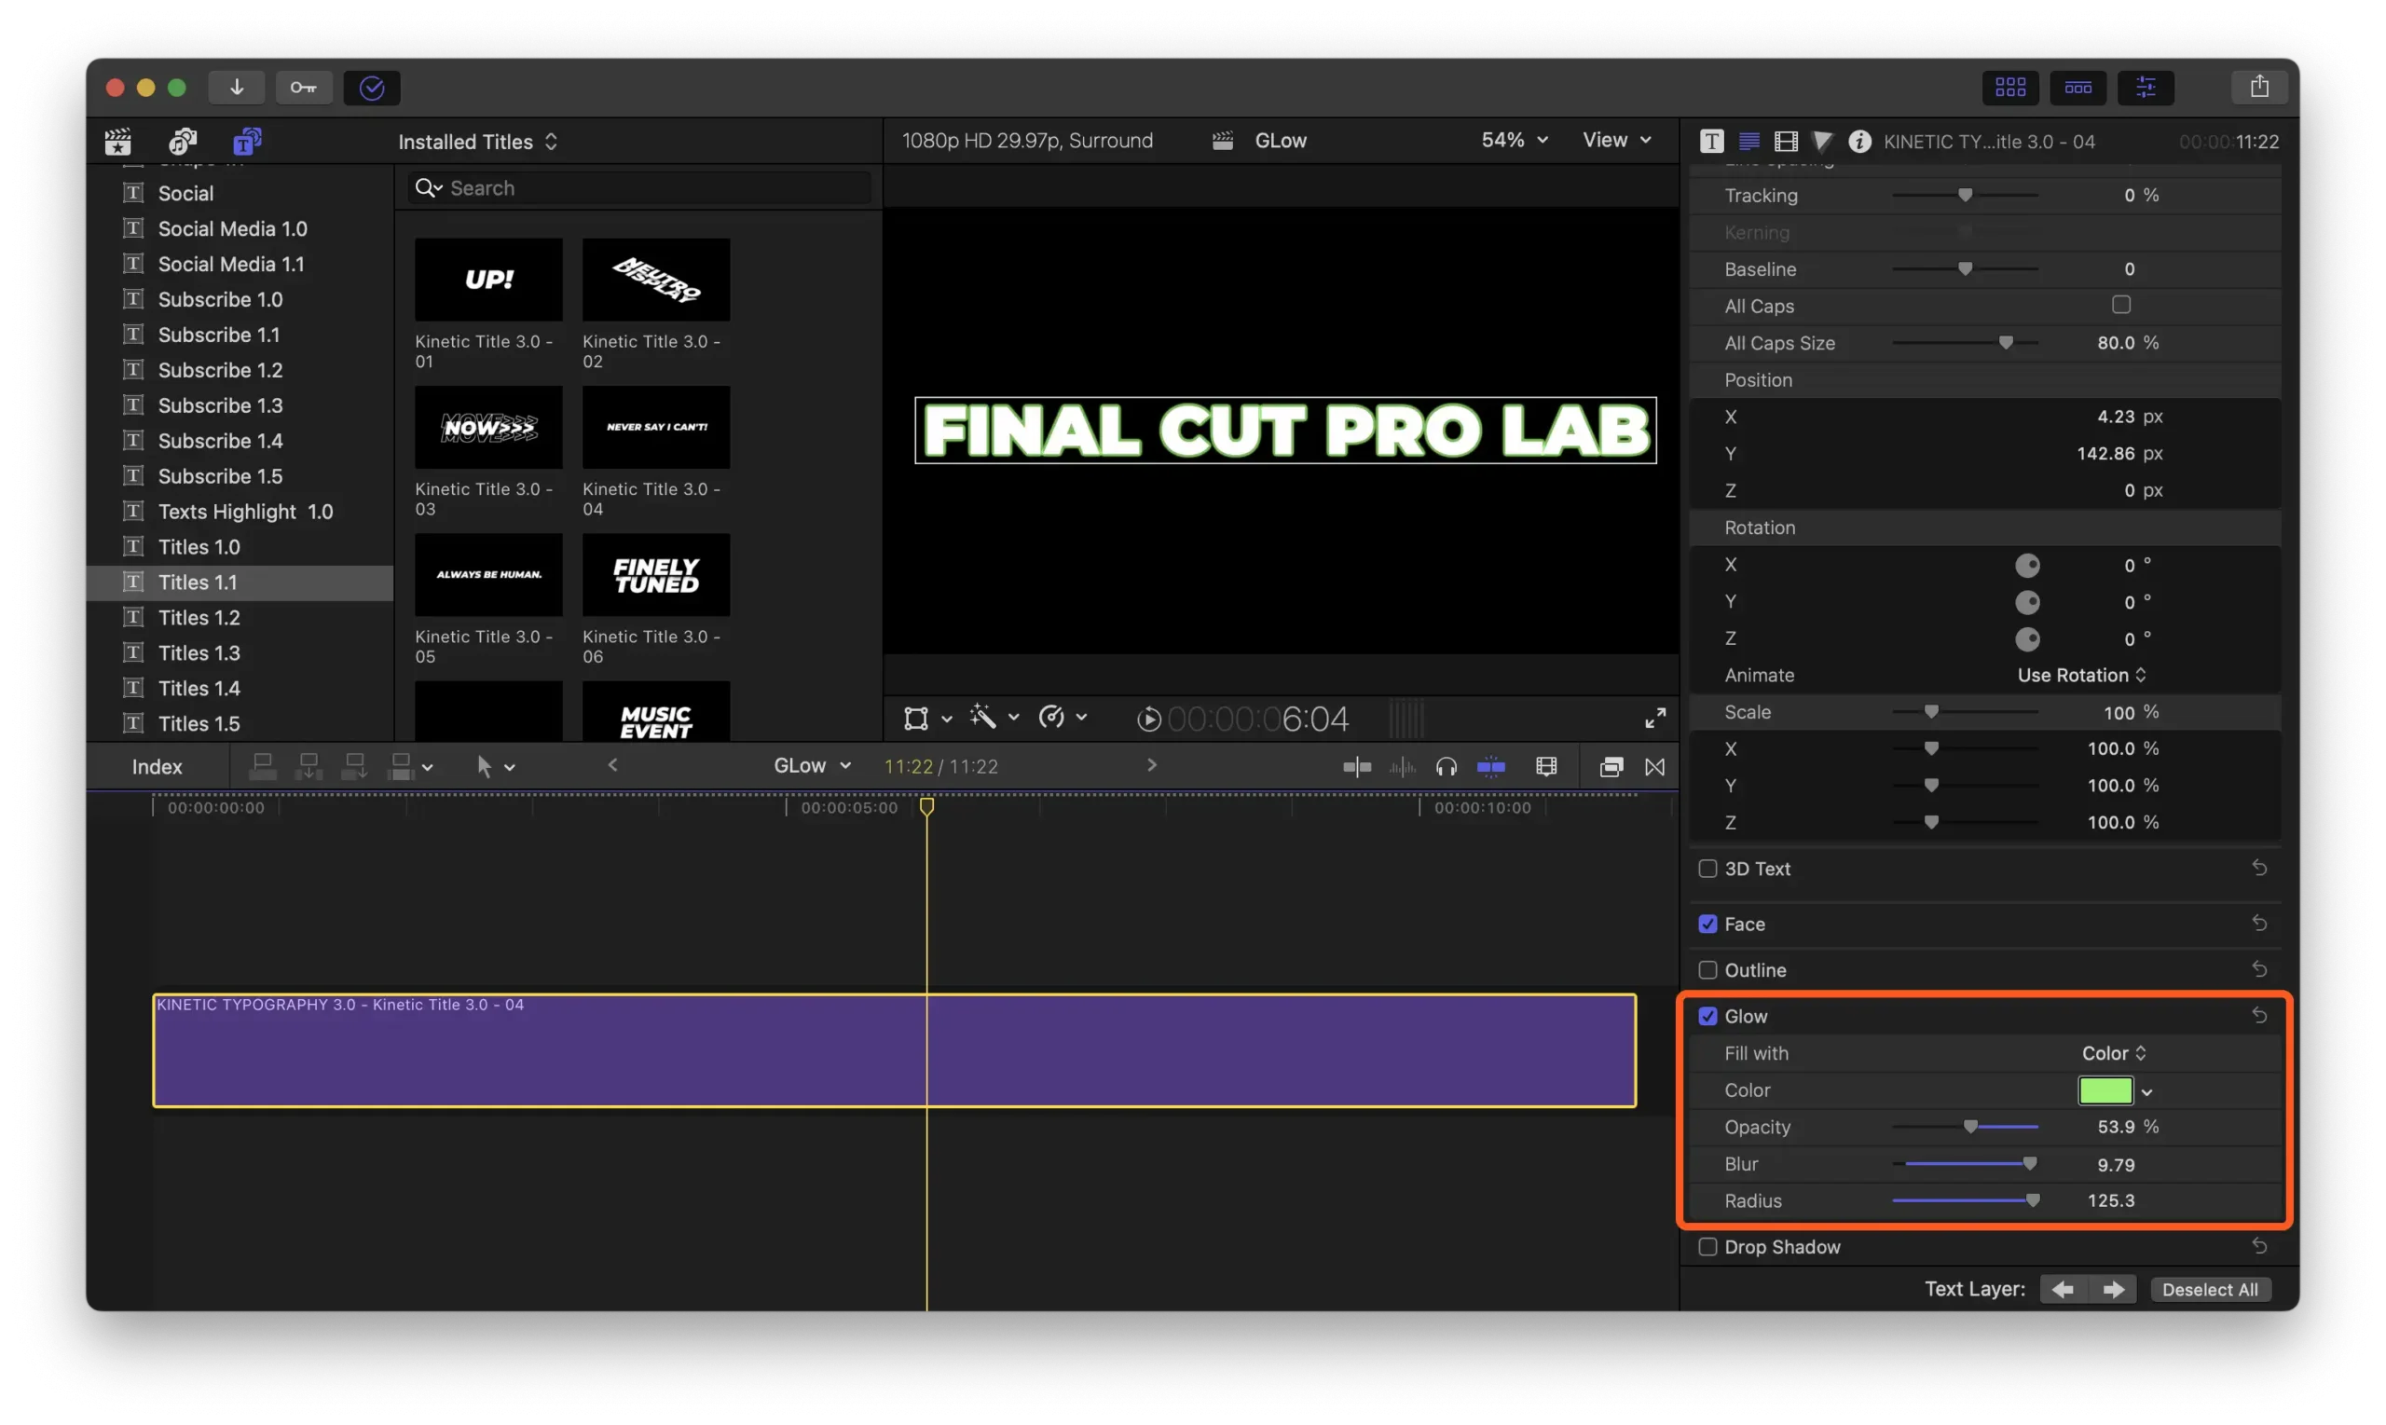2386x1425 pixels.
Task: Open clip appearance filmstrip icon
Action: click(1546, 766)
